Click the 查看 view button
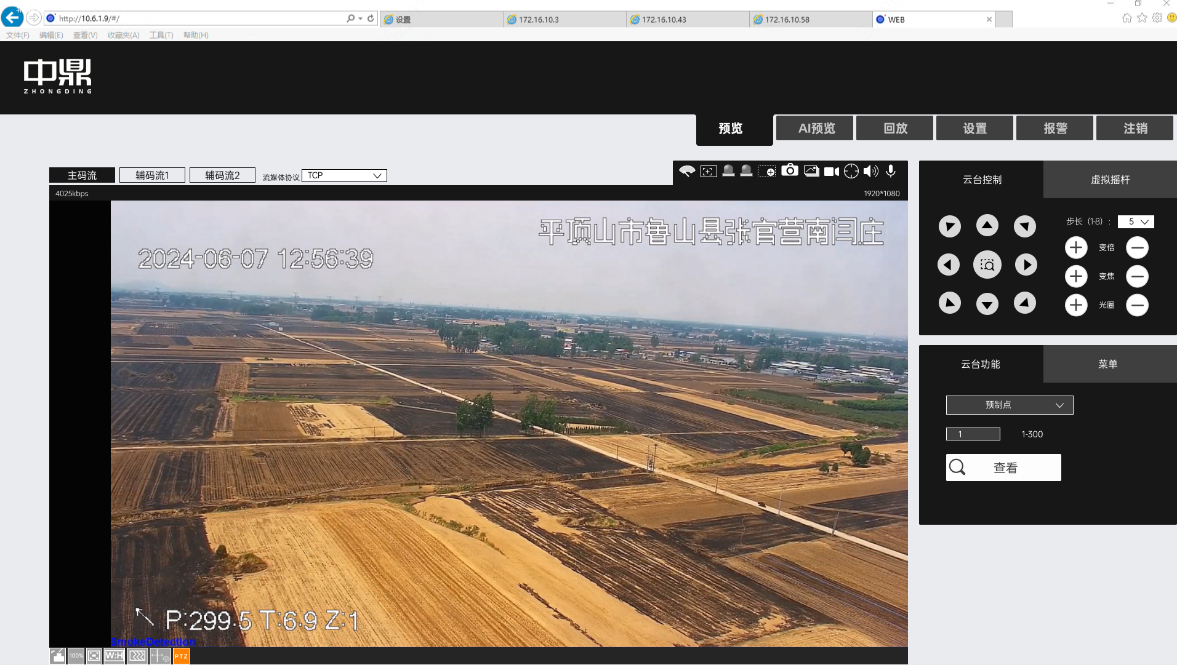1177x665 pixels. coord(1003,468)
